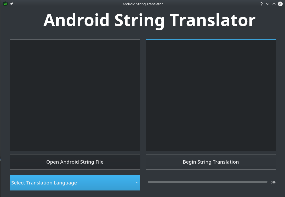Toggle the pin window icon
The height and width of the screenshot is (197, 285).
pos(12,4)
